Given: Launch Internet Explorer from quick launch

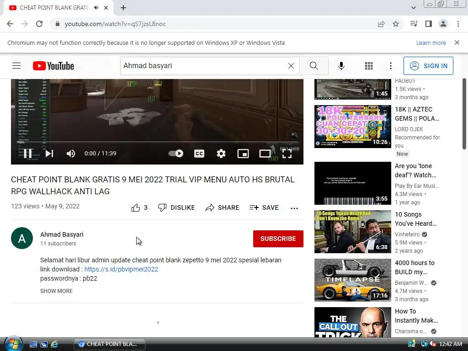Looking at the screenshot, I should 54,344.
